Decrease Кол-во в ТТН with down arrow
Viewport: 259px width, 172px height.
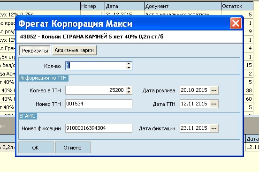[129, 92]
